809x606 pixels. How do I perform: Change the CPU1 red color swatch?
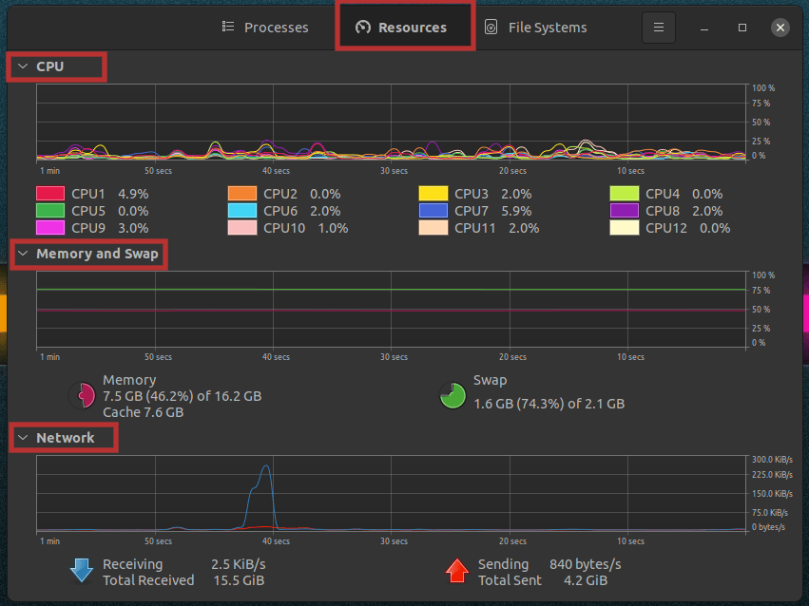click(49, 194)
